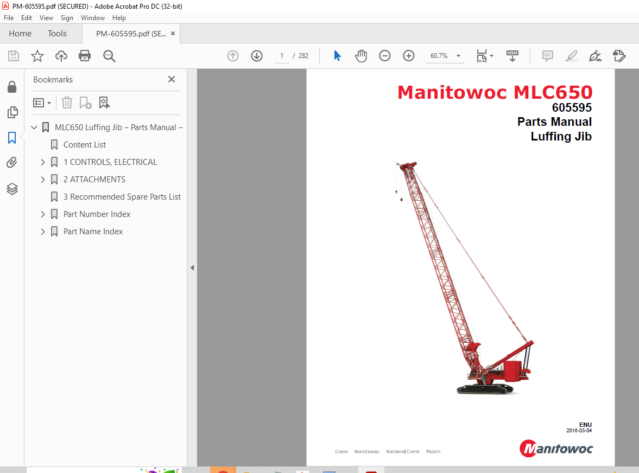Expand 2 ATTACHMENTS bookmark
The height and width of the screenshot is (473, 639).
click(43, 180)
